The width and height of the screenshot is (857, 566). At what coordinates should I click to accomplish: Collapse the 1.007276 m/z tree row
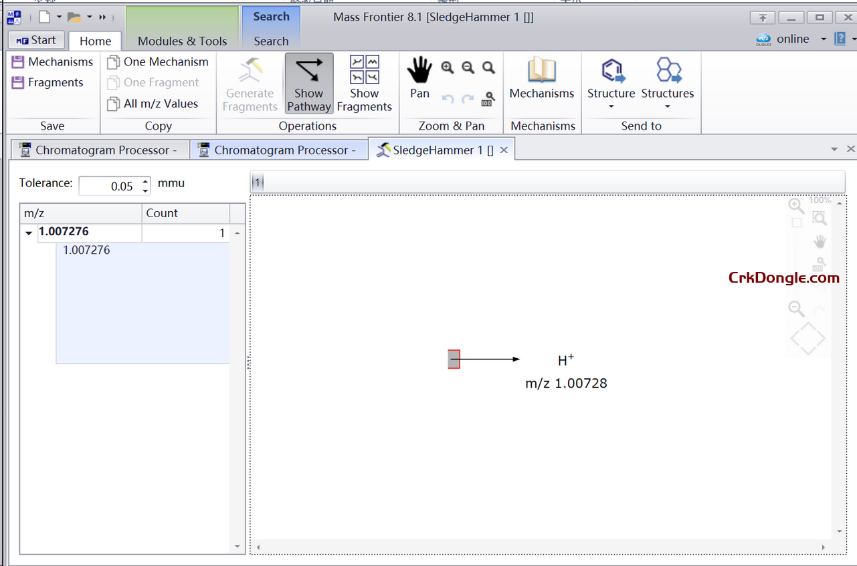29,233
